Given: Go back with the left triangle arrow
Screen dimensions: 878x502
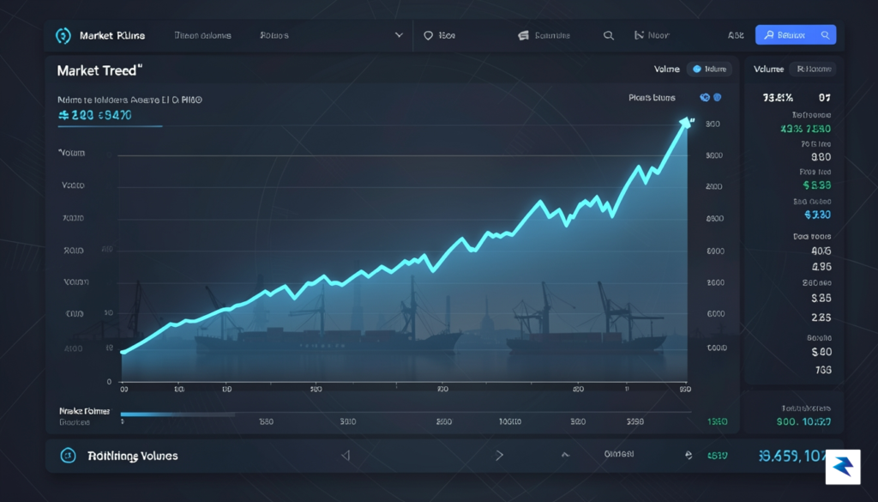Looking at the screenshot, I should (346, 456).
